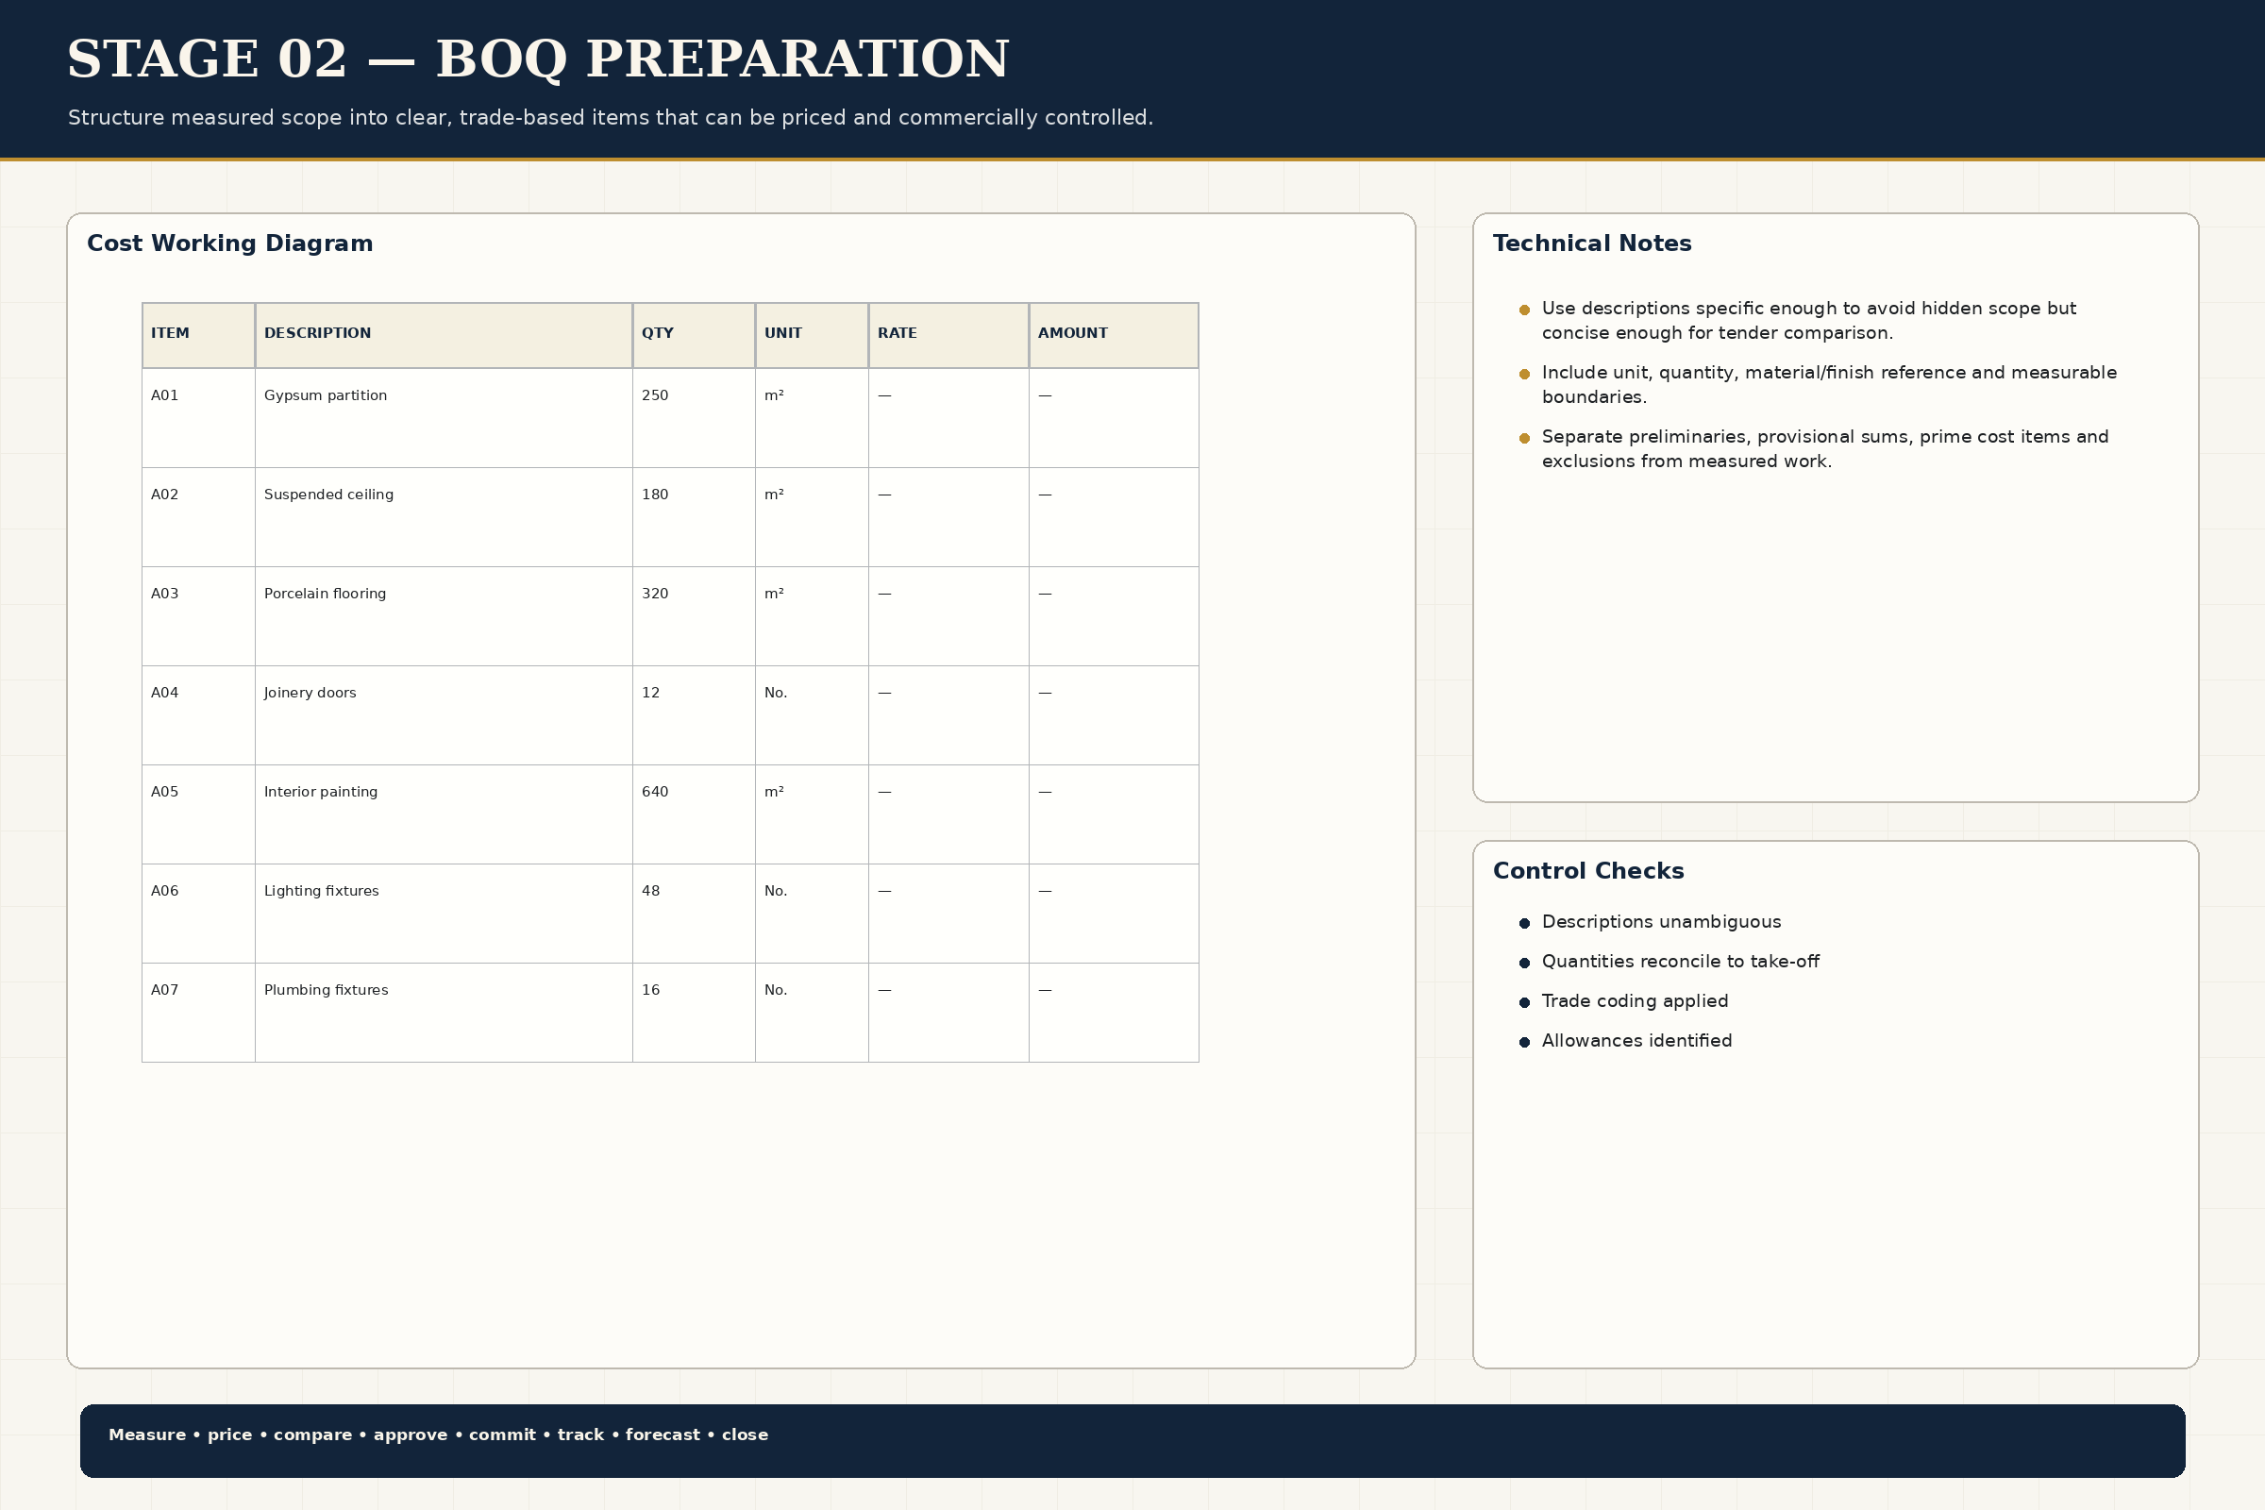Select quantity value 12
Viewport: 2265px width, 1510px height.
coord(651,694)
